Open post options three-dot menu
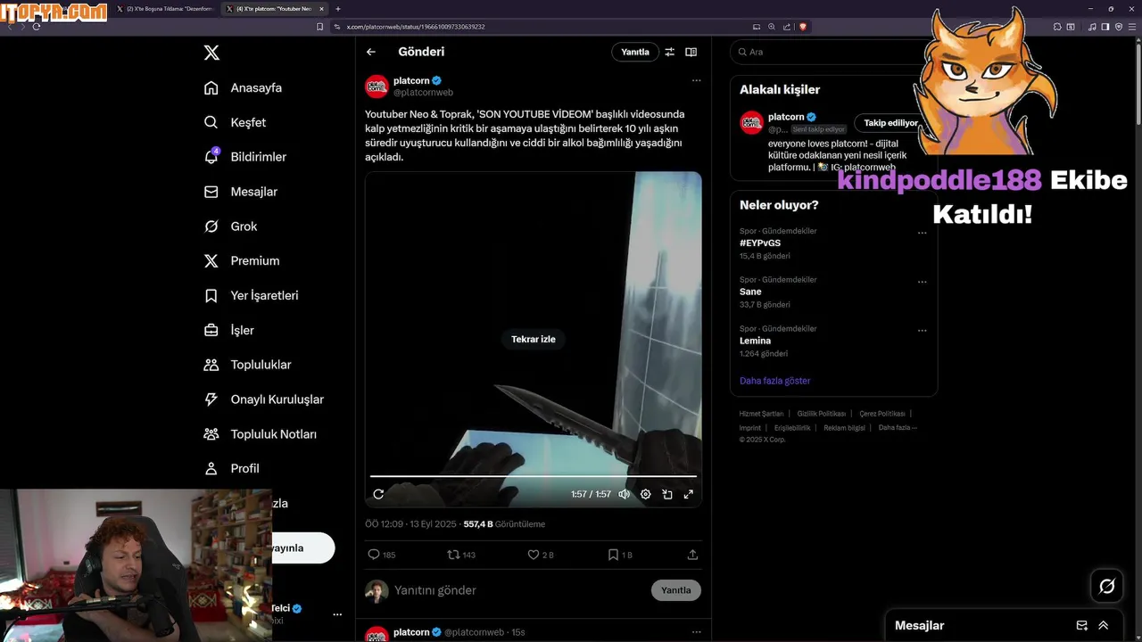Viewport: 1142px width, 642px height. click(x=696, y=80)
